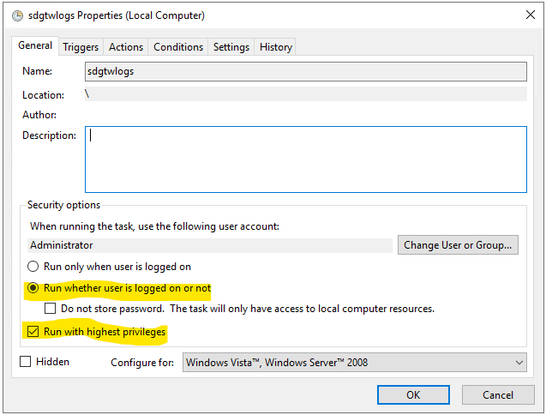Toggle the "Do not store password" checkbox
546x415 pixels.
pos(51,308)
